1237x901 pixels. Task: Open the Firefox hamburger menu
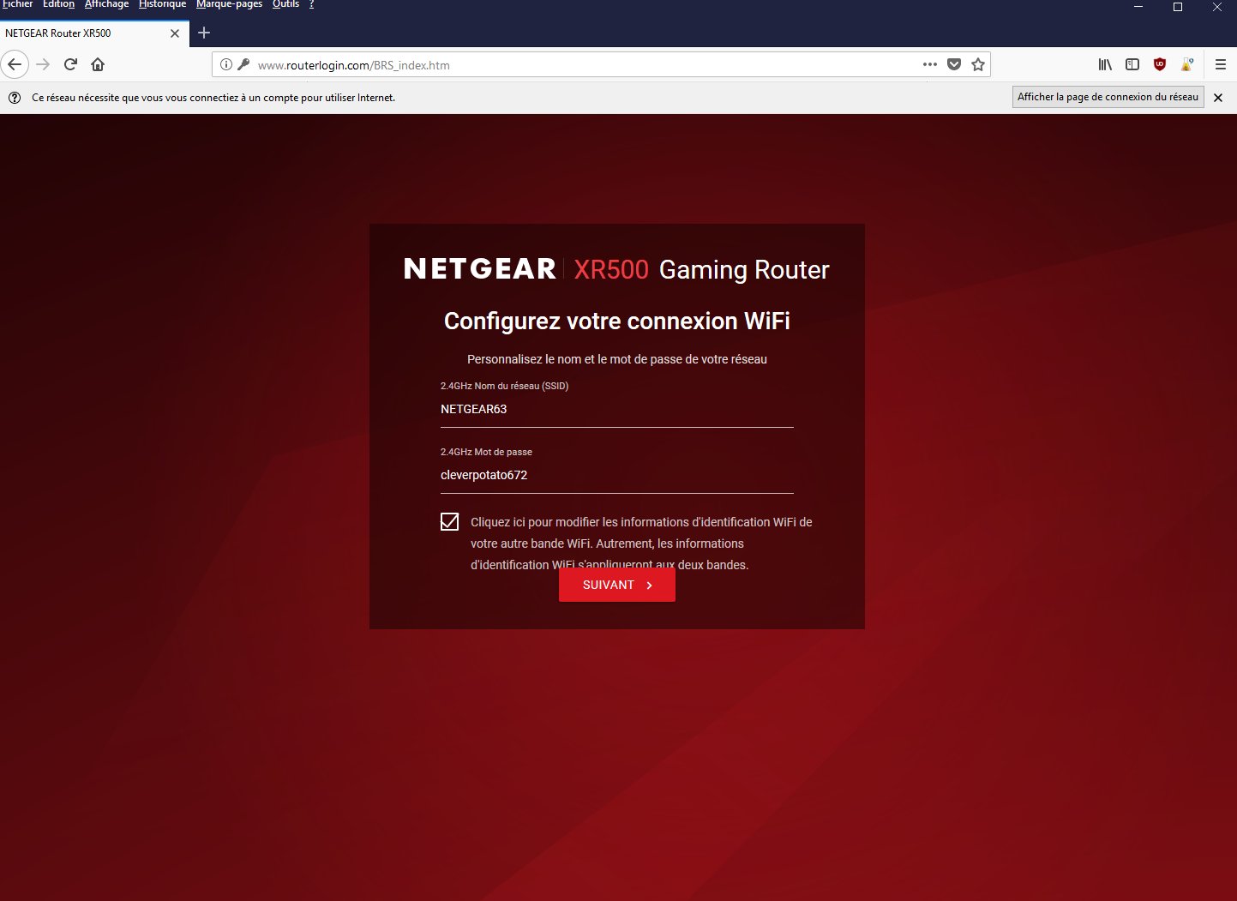click(1221, 64)
